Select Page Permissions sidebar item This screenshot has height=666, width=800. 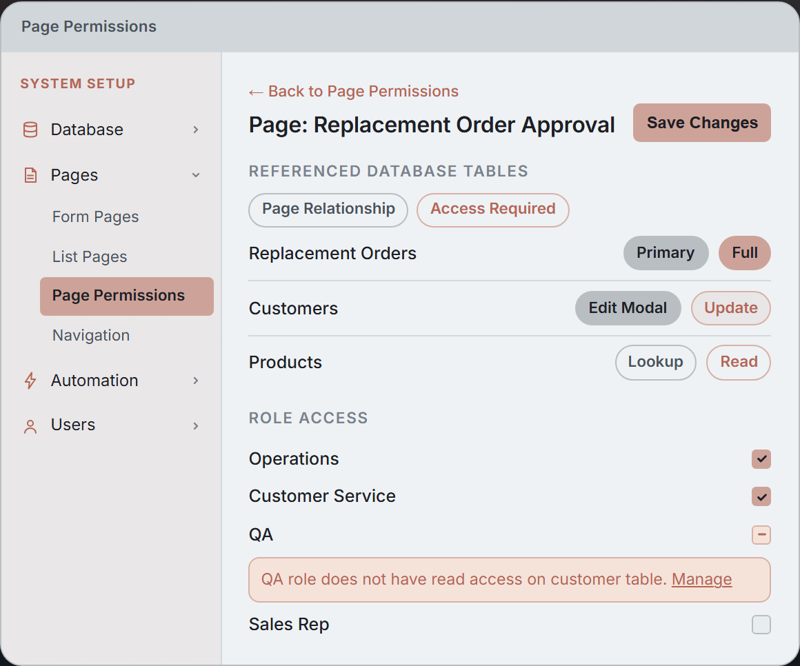click(127, 296)
